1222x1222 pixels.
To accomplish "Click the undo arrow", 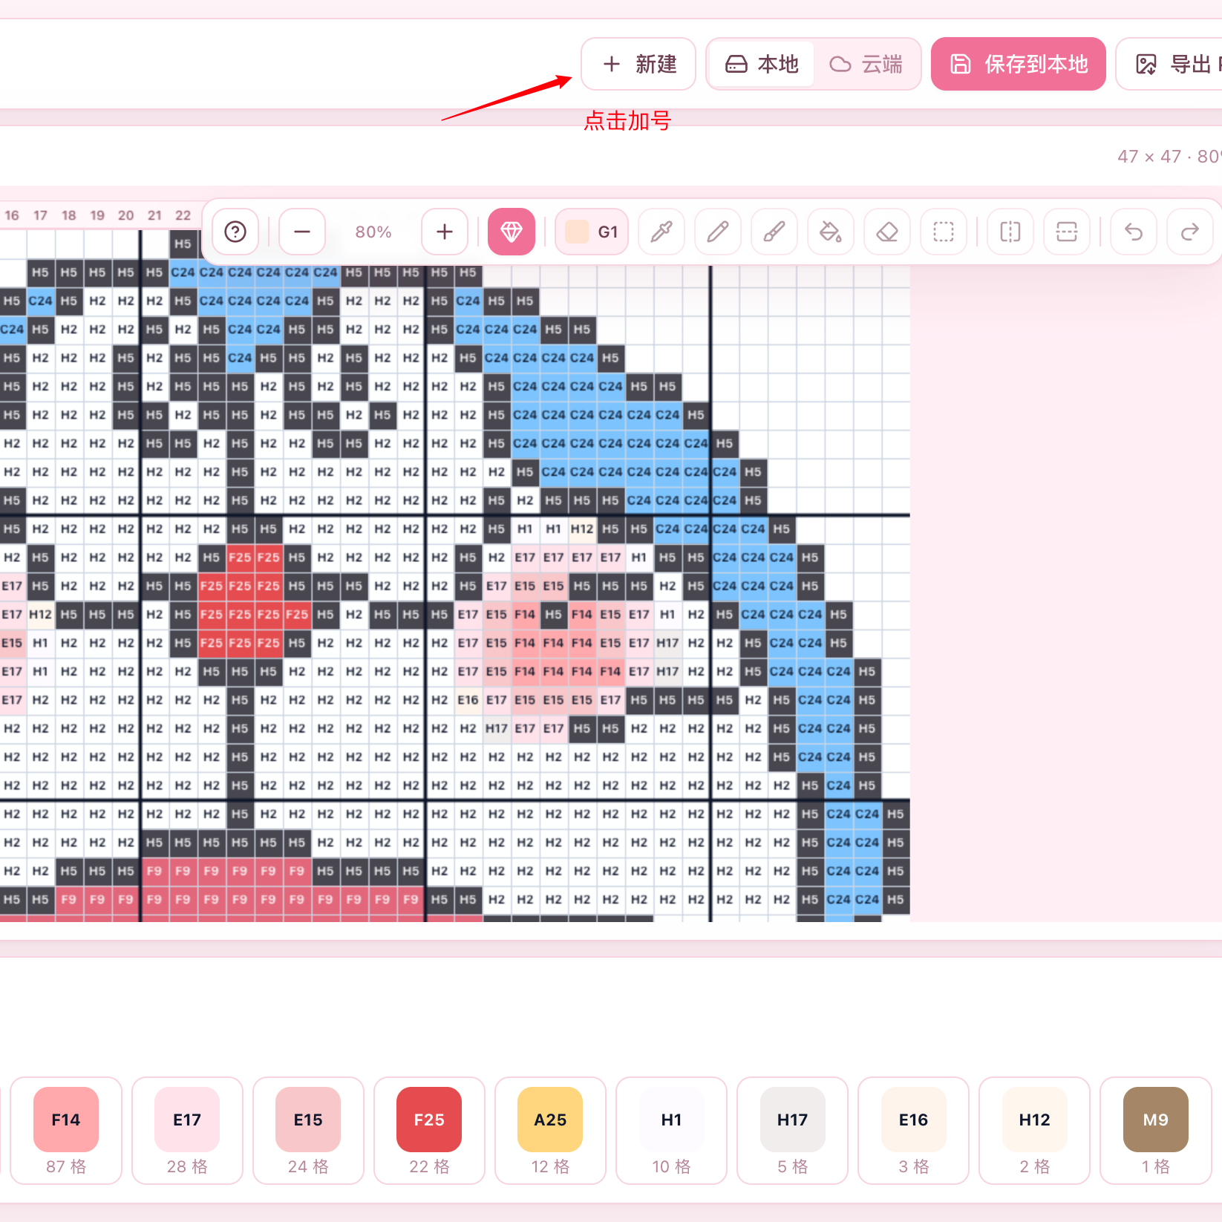I will point(1134,232).
